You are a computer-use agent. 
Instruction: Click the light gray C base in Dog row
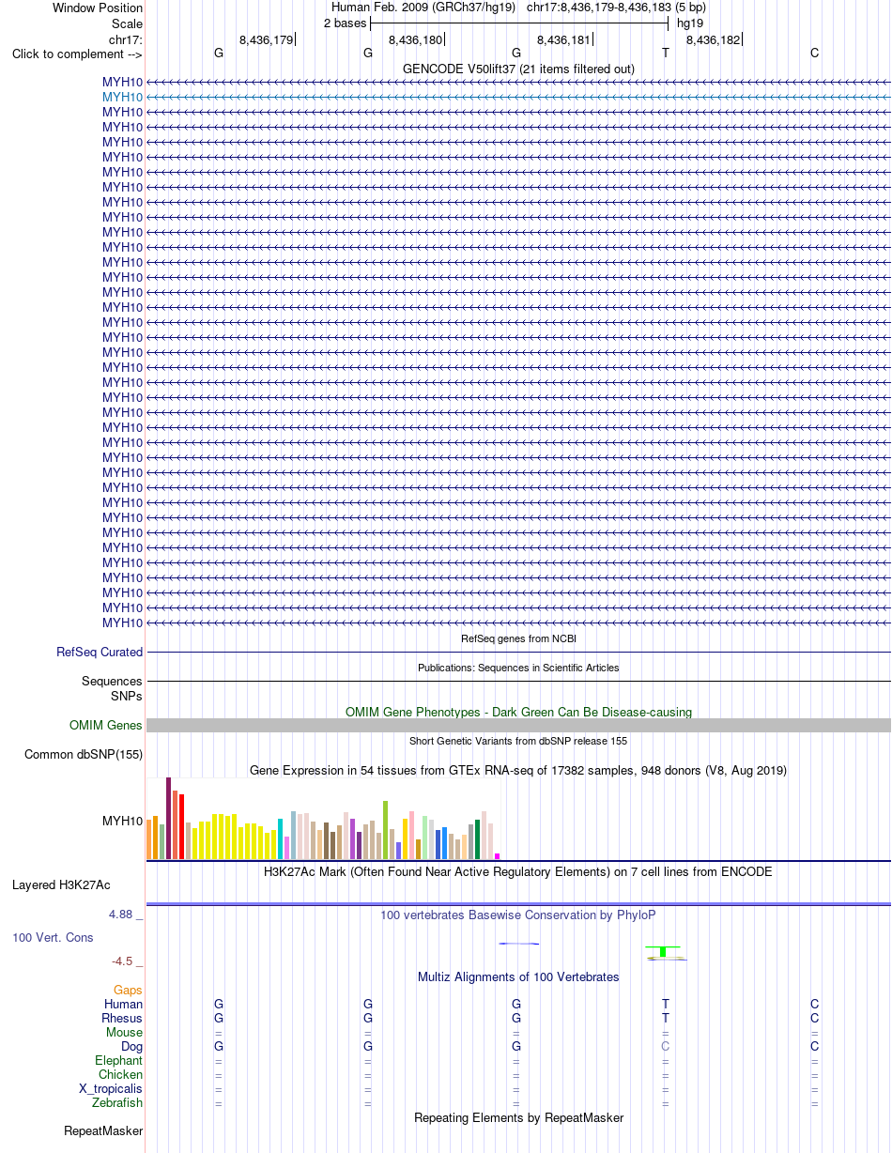(666, 1046)
